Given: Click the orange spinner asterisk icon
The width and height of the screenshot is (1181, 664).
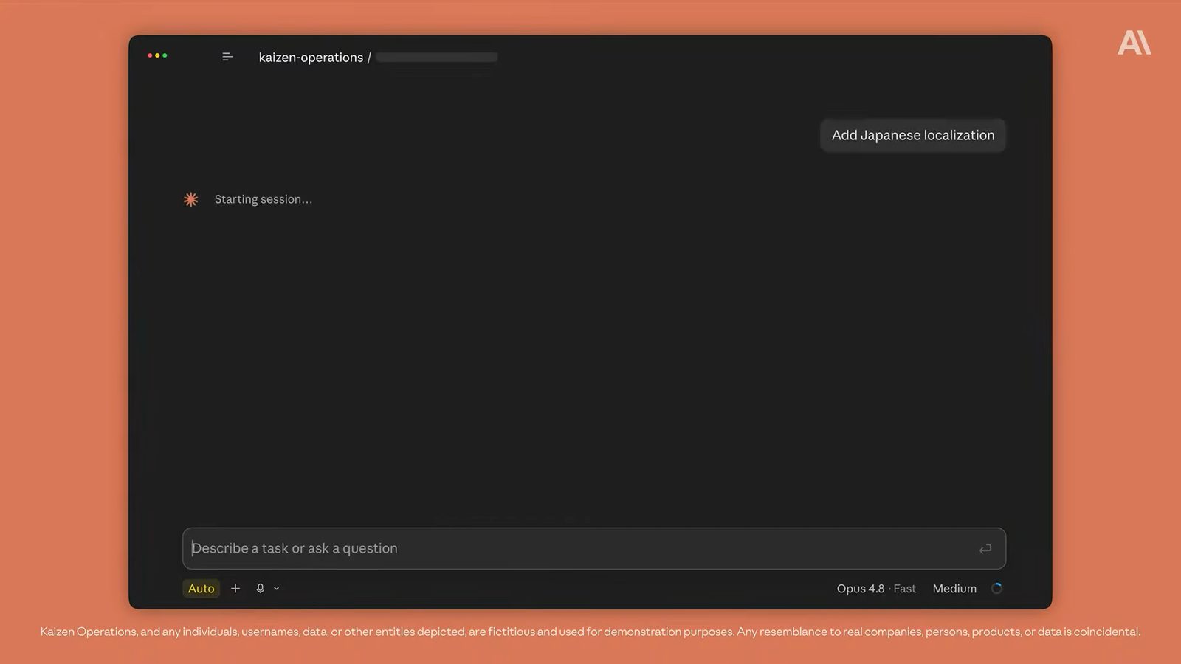Looking at the screenshot, I should [x=191, y=199].
